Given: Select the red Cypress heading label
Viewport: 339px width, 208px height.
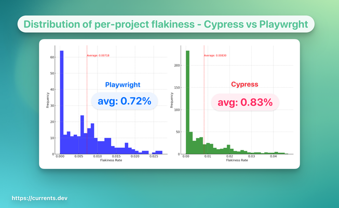Looking at the screenshot, I should (x=245, y=84).
